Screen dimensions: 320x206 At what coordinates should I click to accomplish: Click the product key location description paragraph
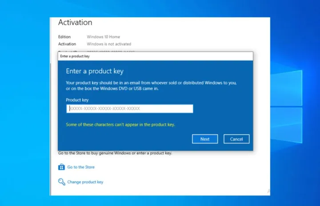coord(151,86)
